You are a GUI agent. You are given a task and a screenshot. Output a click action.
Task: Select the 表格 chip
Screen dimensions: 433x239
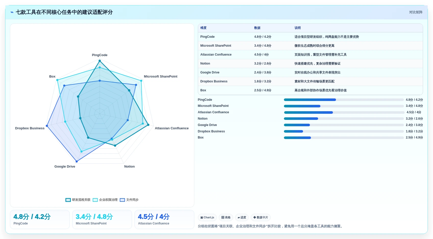(x=226, y=218)
